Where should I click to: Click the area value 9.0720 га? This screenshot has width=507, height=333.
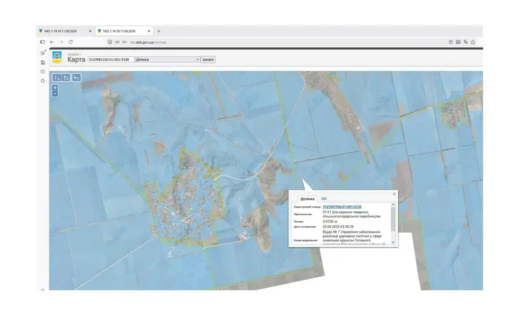[x=330, y=221]
